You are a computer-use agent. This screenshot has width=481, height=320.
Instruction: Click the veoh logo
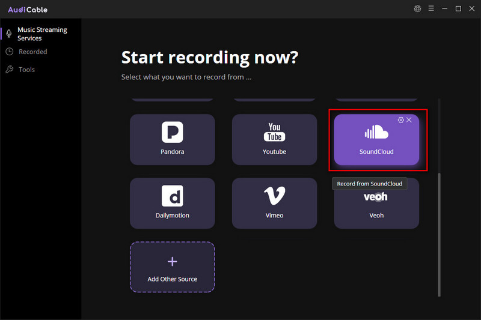coord(375,196)
